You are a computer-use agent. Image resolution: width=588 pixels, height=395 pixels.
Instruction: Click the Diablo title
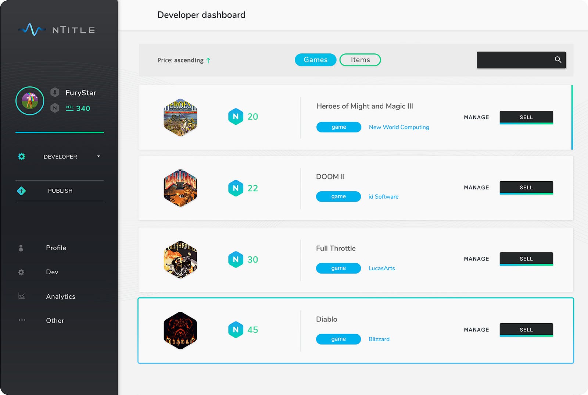(327, 320)
